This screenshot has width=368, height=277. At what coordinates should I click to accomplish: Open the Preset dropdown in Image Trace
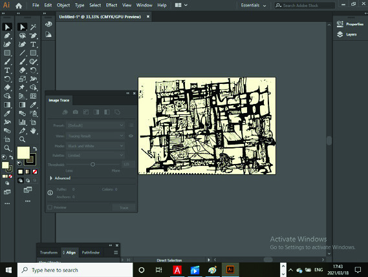click(x=96, y=125)
